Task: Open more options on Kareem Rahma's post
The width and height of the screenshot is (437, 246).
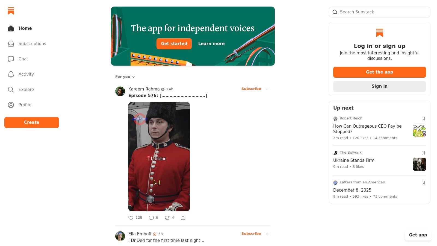Action: [x=268, y=89]
